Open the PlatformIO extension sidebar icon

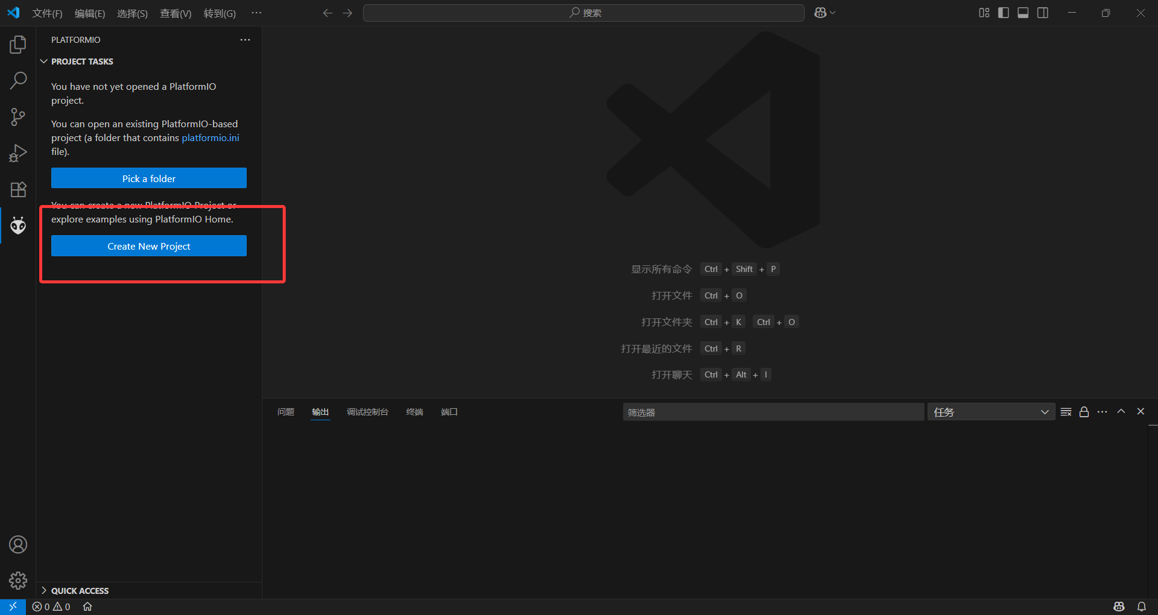(x=18, y=225)
